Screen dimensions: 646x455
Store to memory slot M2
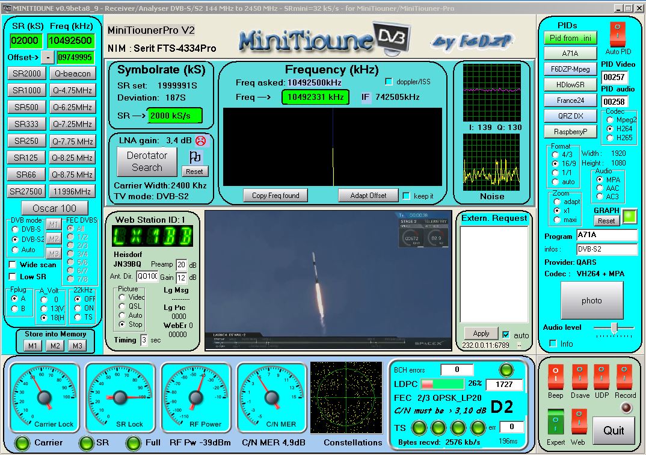(x=55, y=345)
